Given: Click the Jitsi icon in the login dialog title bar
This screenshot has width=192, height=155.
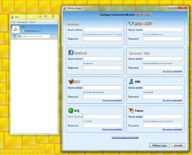Looking at the screenshot, I should coord(64,8).
